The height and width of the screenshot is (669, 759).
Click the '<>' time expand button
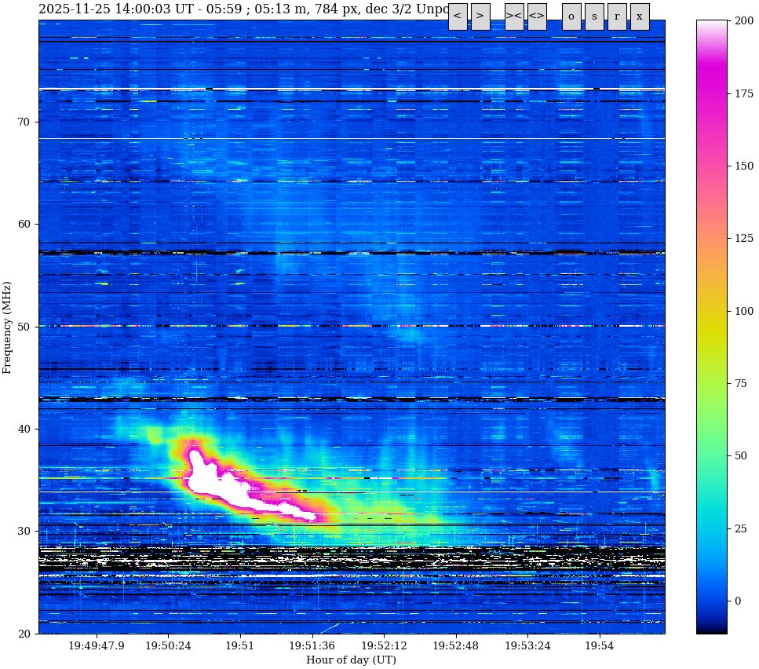537,16
